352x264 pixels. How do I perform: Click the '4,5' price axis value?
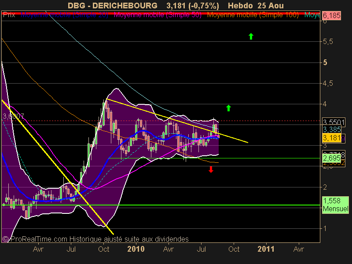[x=328, y=83]
